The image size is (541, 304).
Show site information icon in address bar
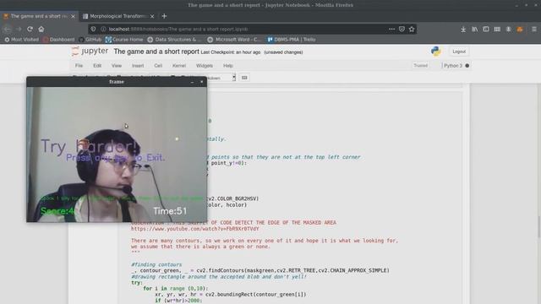pos(103,29)
